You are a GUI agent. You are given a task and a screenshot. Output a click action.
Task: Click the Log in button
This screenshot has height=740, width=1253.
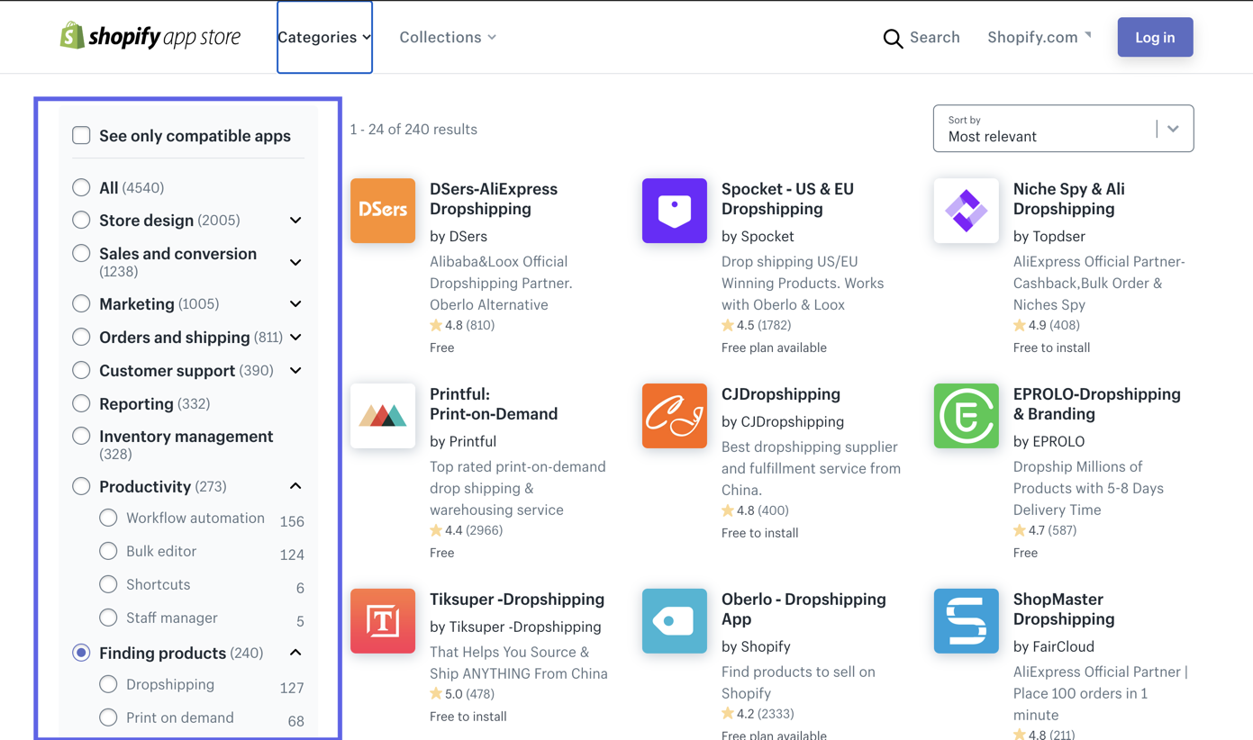1155,37
